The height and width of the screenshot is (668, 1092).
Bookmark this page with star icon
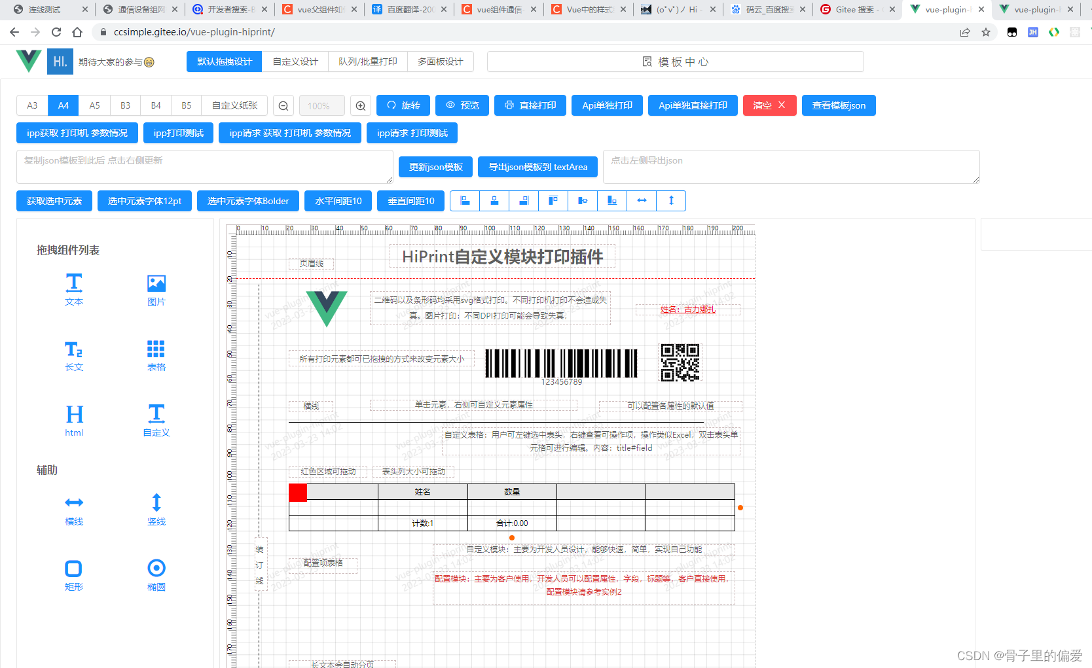point(986,32)
